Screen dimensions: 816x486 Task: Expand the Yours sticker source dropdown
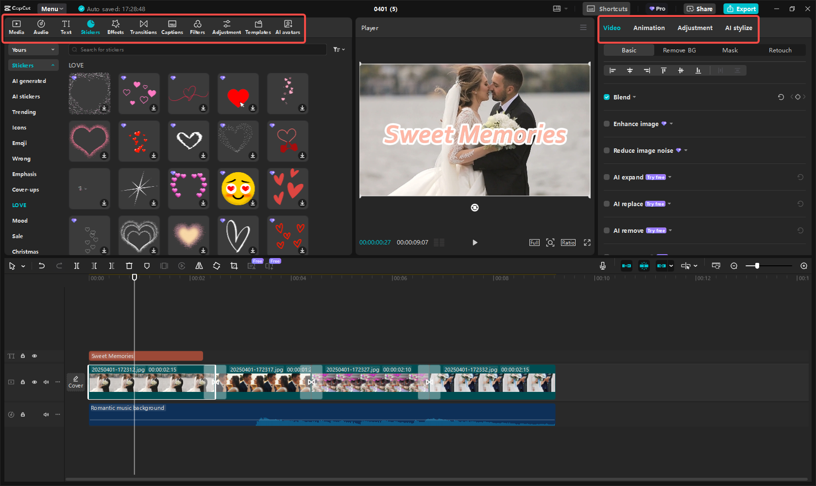click(33, 49)
